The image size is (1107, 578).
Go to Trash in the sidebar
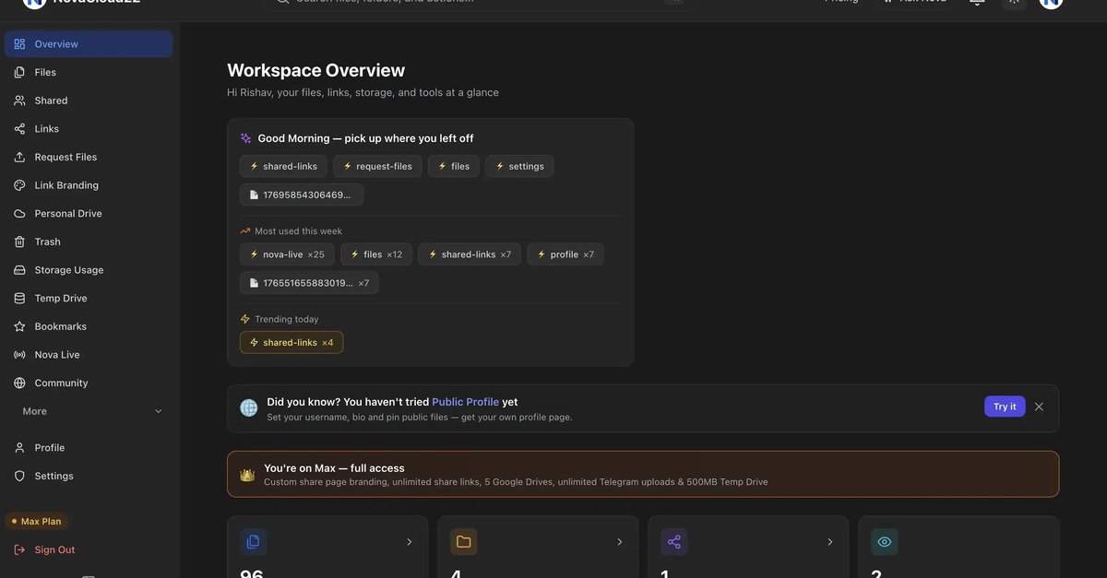(89, 242)
